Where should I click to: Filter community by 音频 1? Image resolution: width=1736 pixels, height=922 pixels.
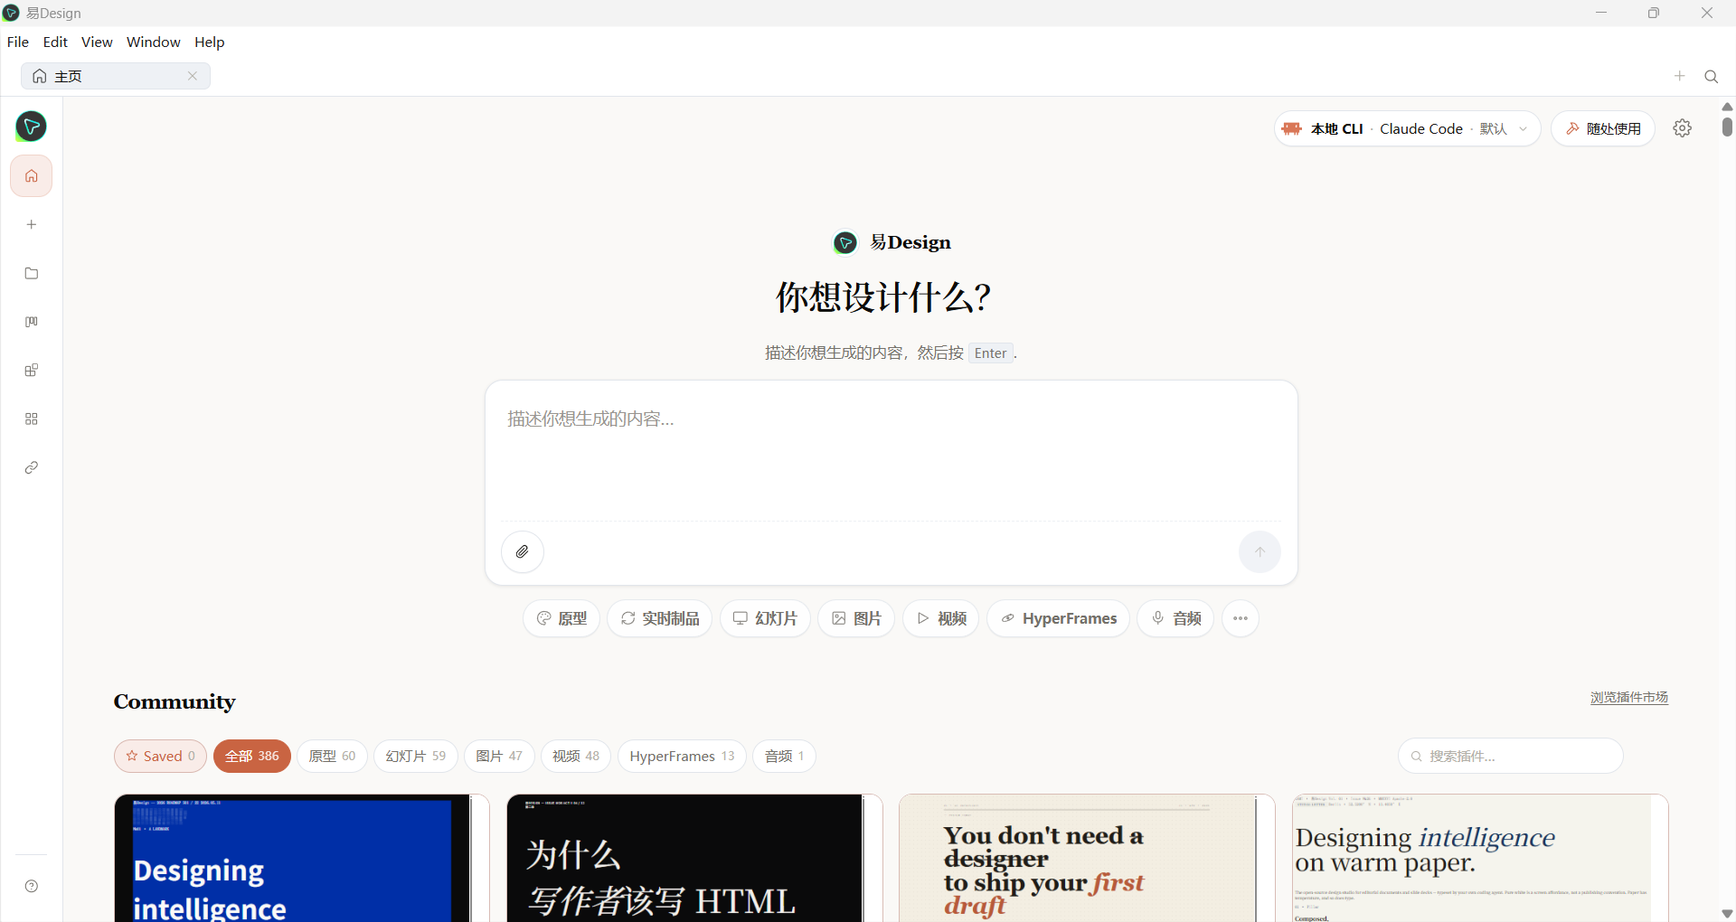point(784,756)
